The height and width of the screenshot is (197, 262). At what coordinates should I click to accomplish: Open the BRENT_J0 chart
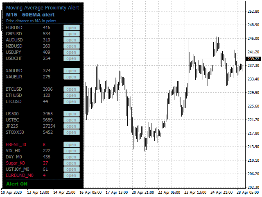tap(72, 144)
